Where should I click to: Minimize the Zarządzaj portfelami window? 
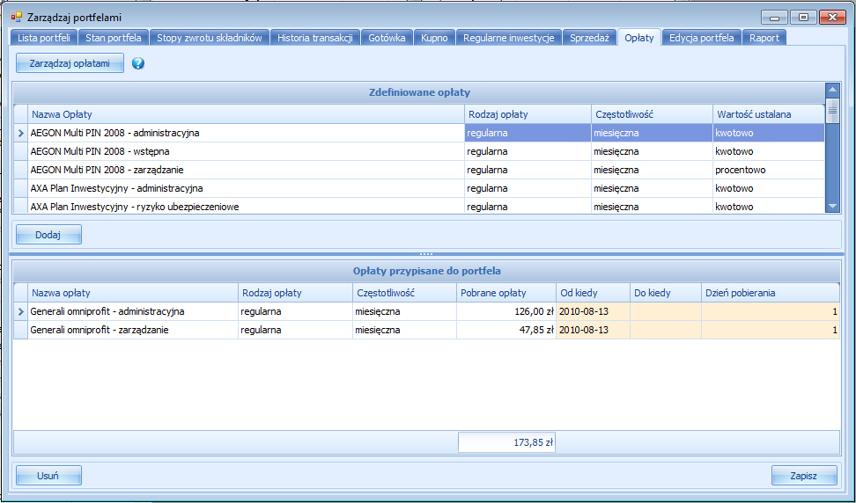coord(775,18)
